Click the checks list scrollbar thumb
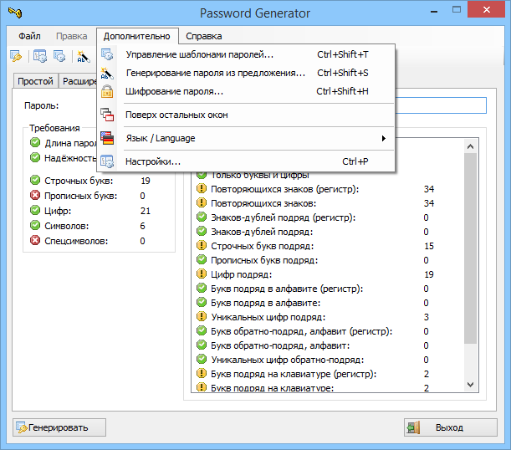The height and width of the screenshot is (450, 511). (470, 248)
